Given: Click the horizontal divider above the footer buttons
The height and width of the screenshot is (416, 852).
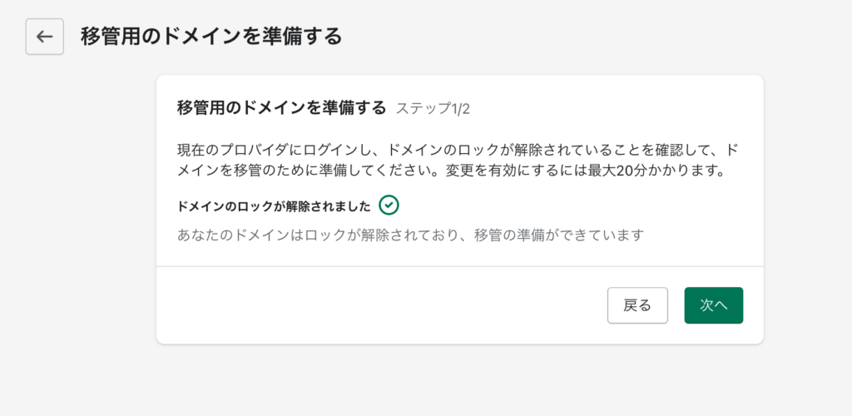Looking at the screenshot, I should (x=459, y=266).
